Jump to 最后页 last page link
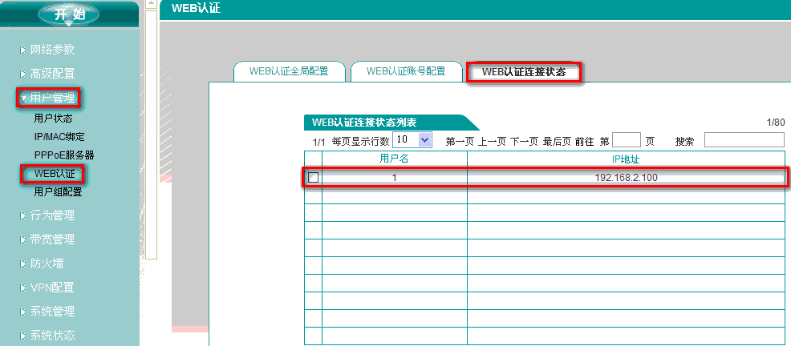 pos(557,142)
